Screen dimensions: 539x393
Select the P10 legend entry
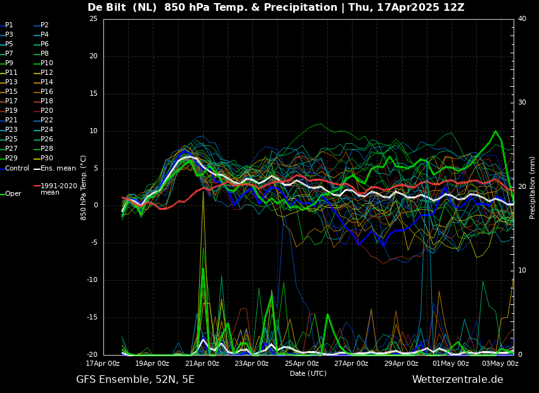point(47,63)
